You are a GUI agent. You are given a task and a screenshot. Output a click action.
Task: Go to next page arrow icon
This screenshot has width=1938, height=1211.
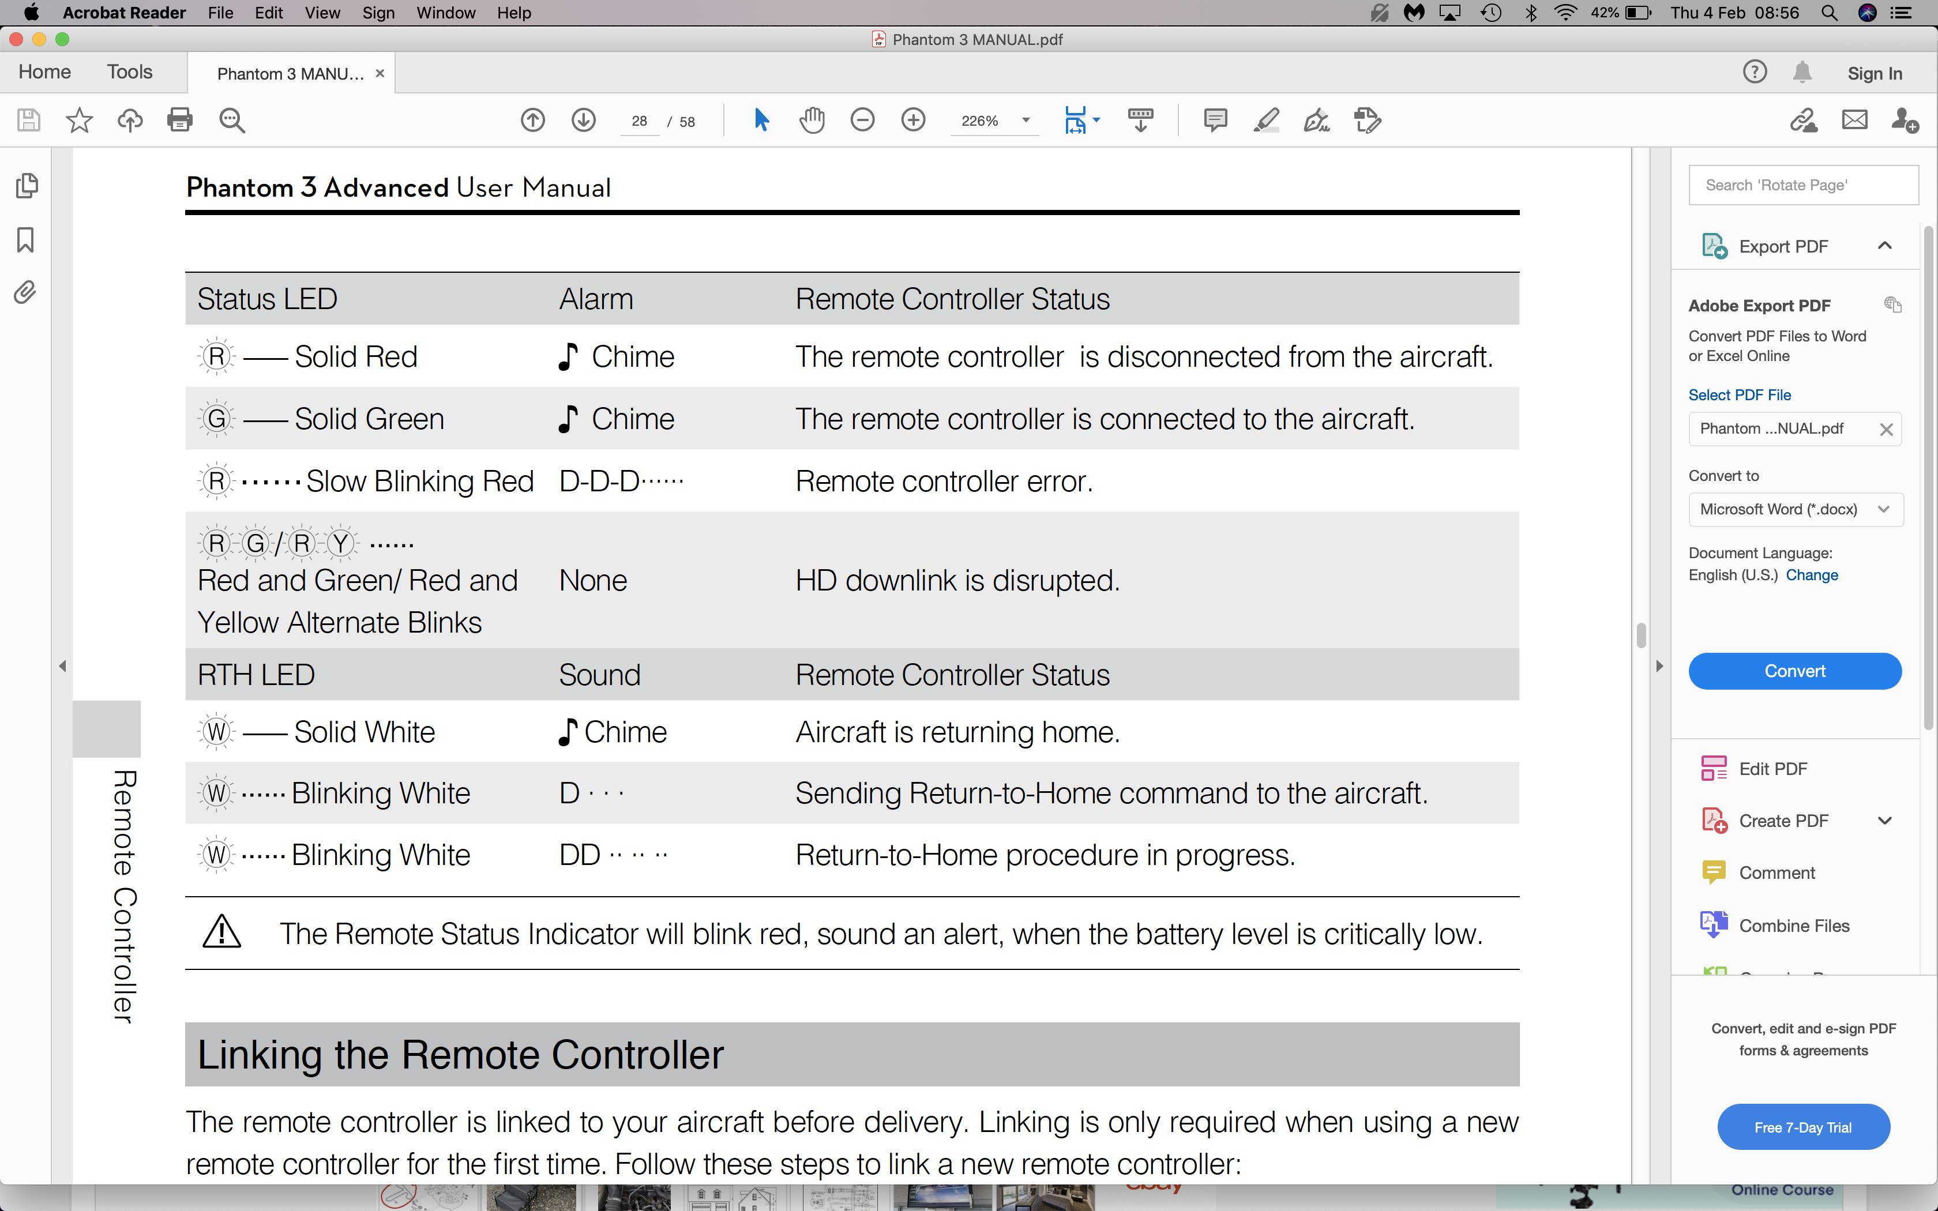(x=584, y=121)
